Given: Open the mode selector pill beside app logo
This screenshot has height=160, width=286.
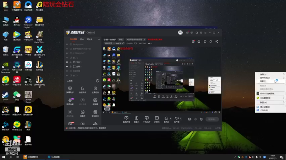Looking at the screenshot, I should tap(91, 32).
